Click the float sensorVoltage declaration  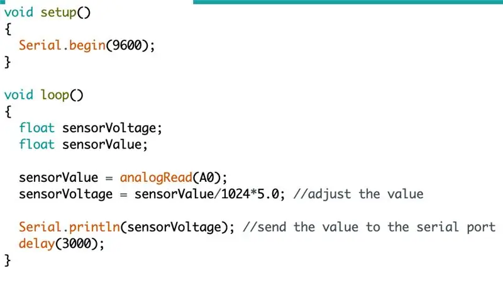(91, 128)
